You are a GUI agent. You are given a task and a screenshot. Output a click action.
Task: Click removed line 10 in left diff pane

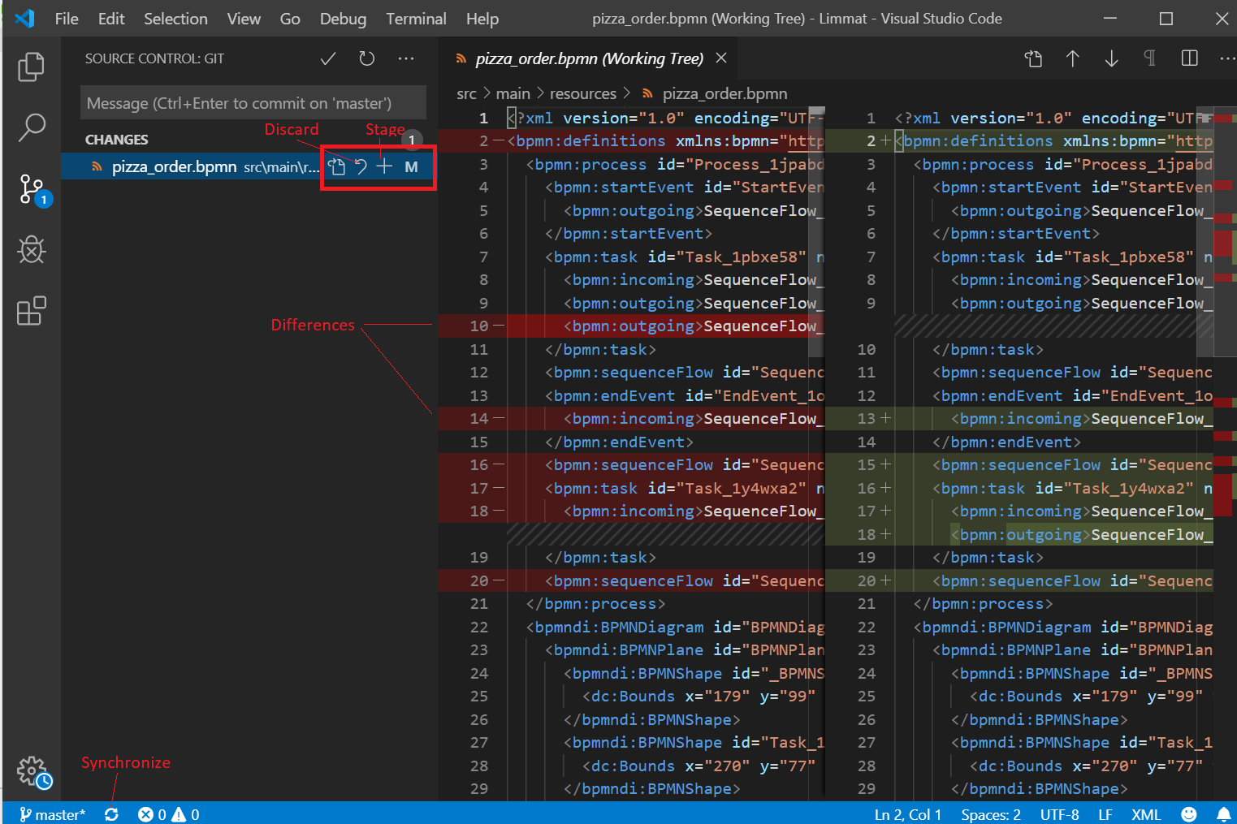tap(631, 326)
